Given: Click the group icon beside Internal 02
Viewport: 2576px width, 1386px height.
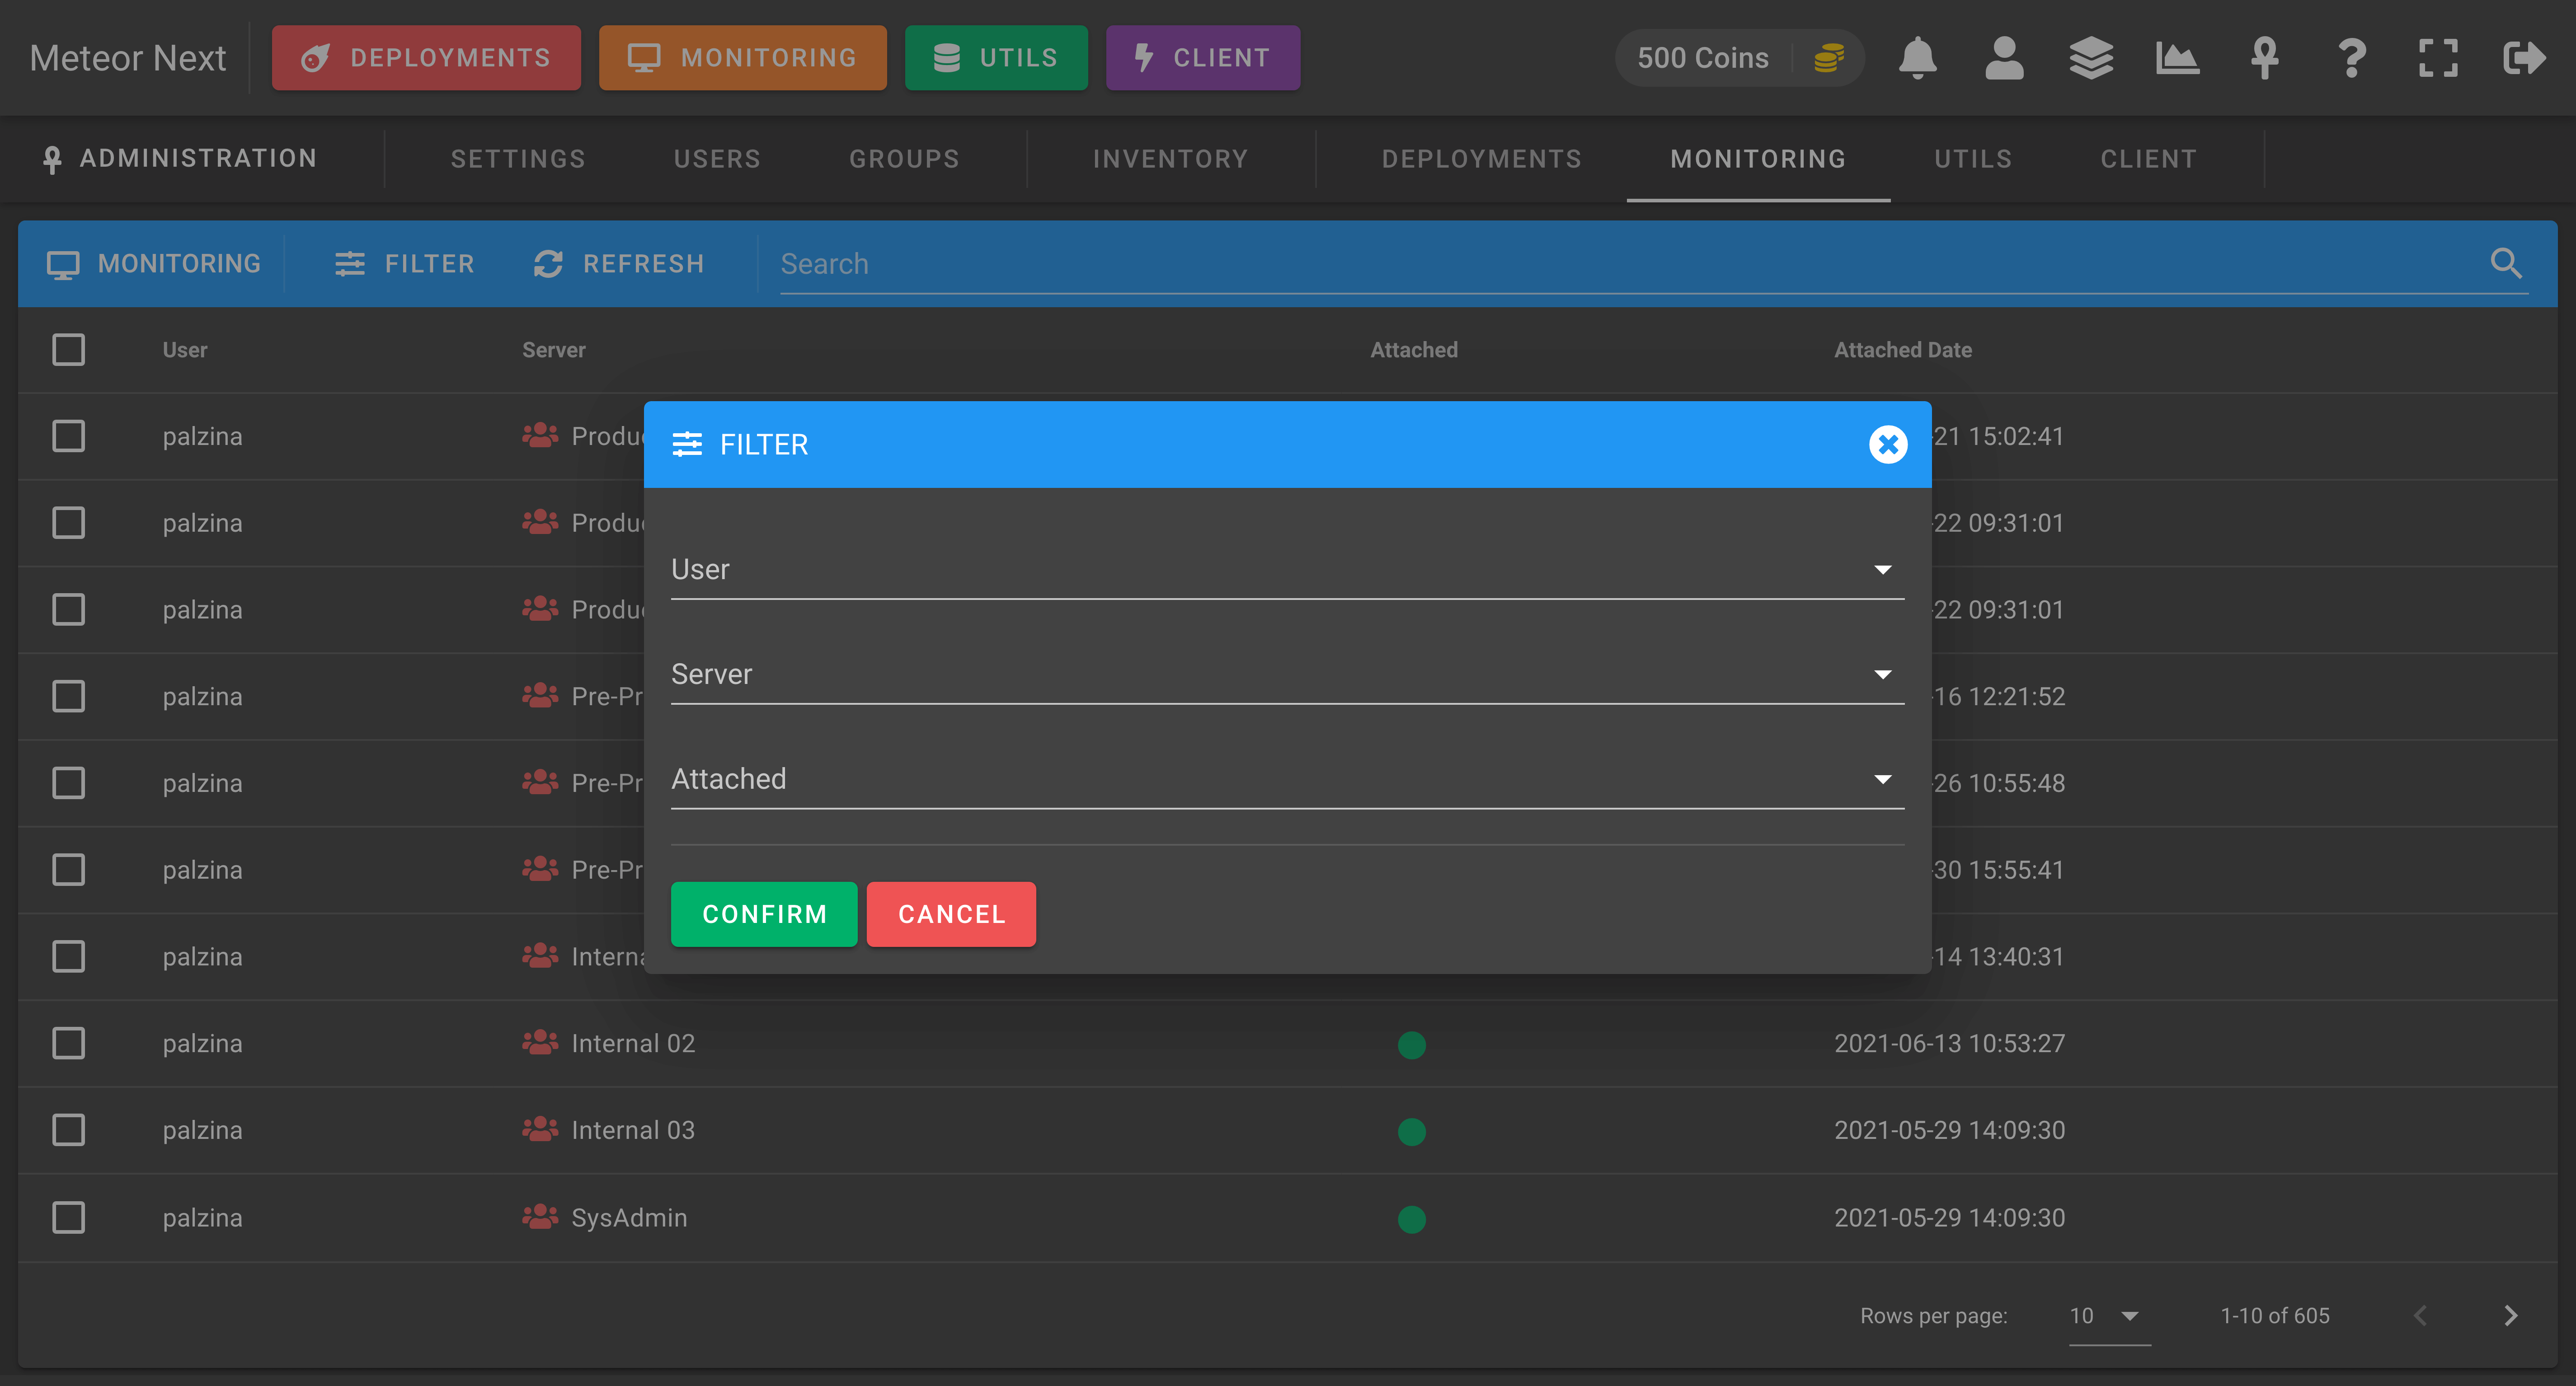Looking at the screenshot, I should [540, 1042].
